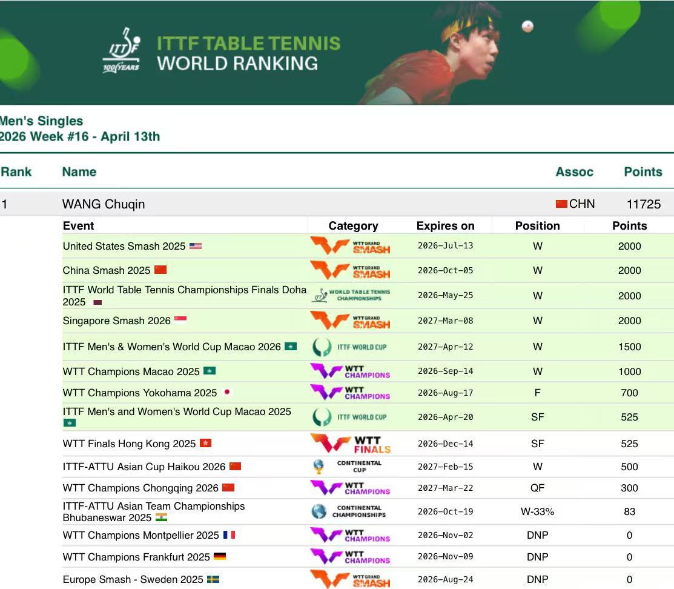Click the Continental Championships logo for Bhubaneswar
The width and height of the screenshot is (674, 589).
pyautogui.click(x=349, y=511)
